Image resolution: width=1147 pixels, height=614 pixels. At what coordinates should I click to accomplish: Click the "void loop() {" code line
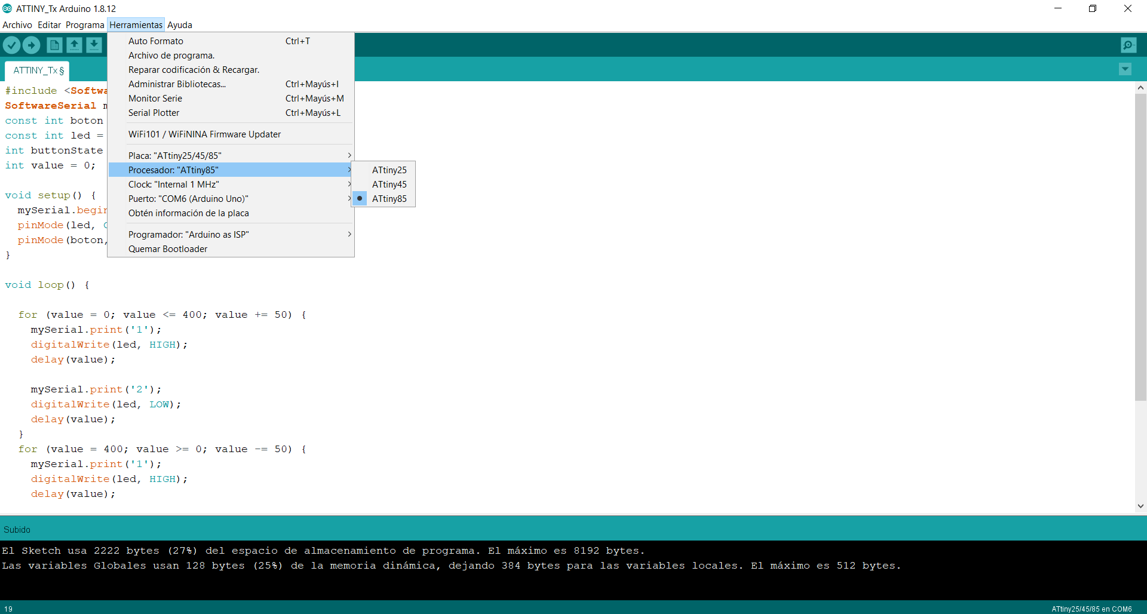(x=47, y=285)
